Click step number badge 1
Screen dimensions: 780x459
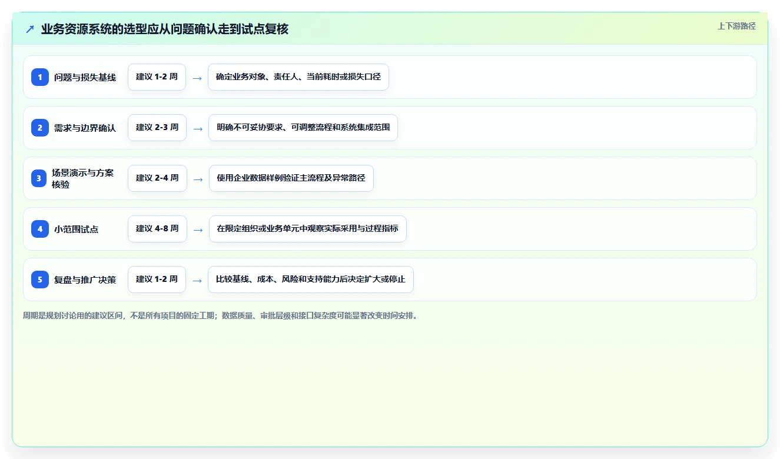click(x=40, y=77)
